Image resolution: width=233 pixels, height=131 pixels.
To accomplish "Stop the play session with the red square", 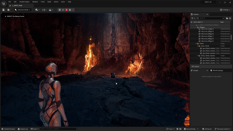I will pyautogui.click(x=67, y=10).
